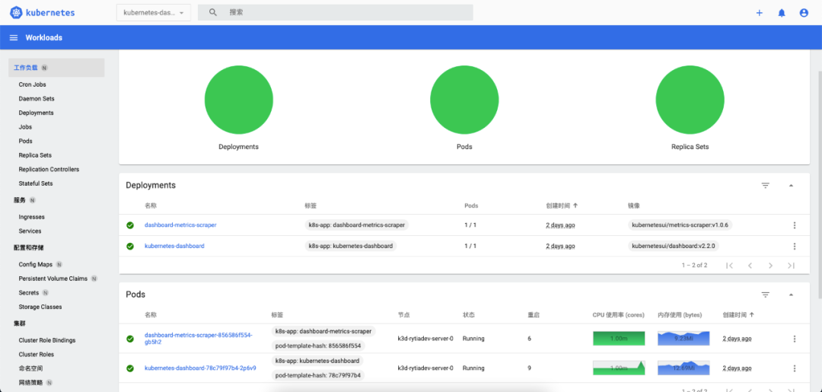Screen dimensions: 822x392
Task: Select 工作负载 in sidebar
Action: [56, 68]
